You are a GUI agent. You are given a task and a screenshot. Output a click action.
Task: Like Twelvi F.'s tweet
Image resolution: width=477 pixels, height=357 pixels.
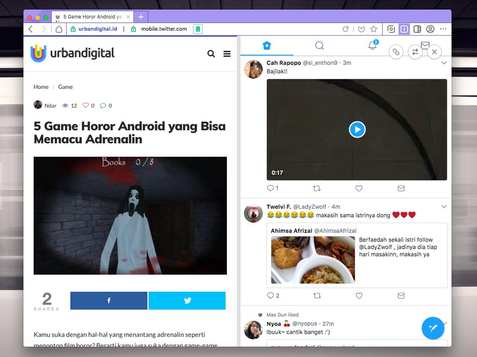click(359, 296)
